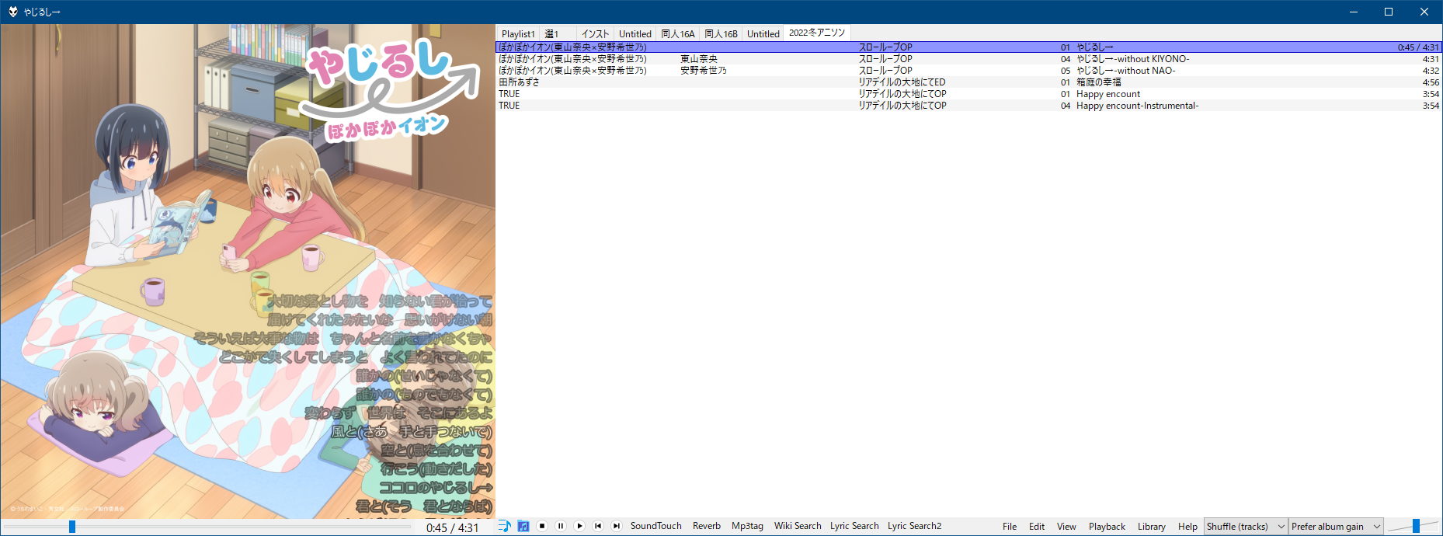Switch to the 同人16A playlist tab
The width and height of the screenshot is (1443, 536).
point(678,33)
